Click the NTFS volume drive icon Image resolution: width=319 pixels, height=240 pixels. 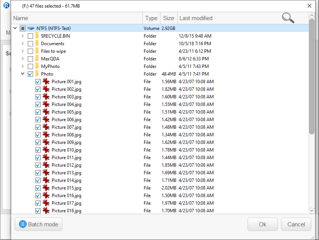31,28
